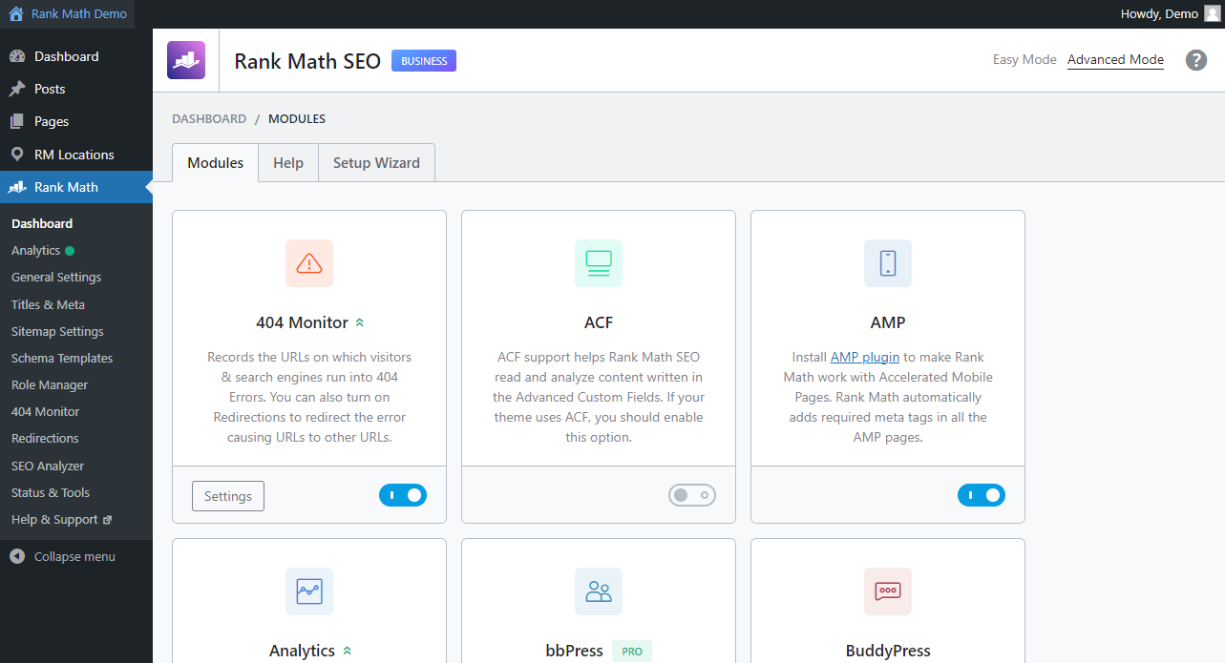Viewport: 1225px width, 663px height.
Task: Open Redirections submenu item
Action: [x=45, y=438]
